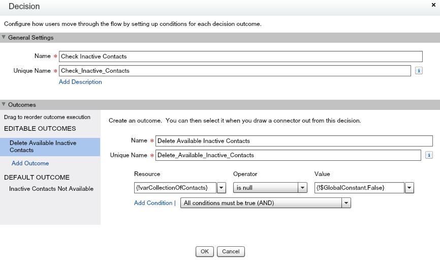Click the DEFAULT OUTCOME heading
Image resolution: width=440 pixels, height=260 pixels.
[37, 178]
